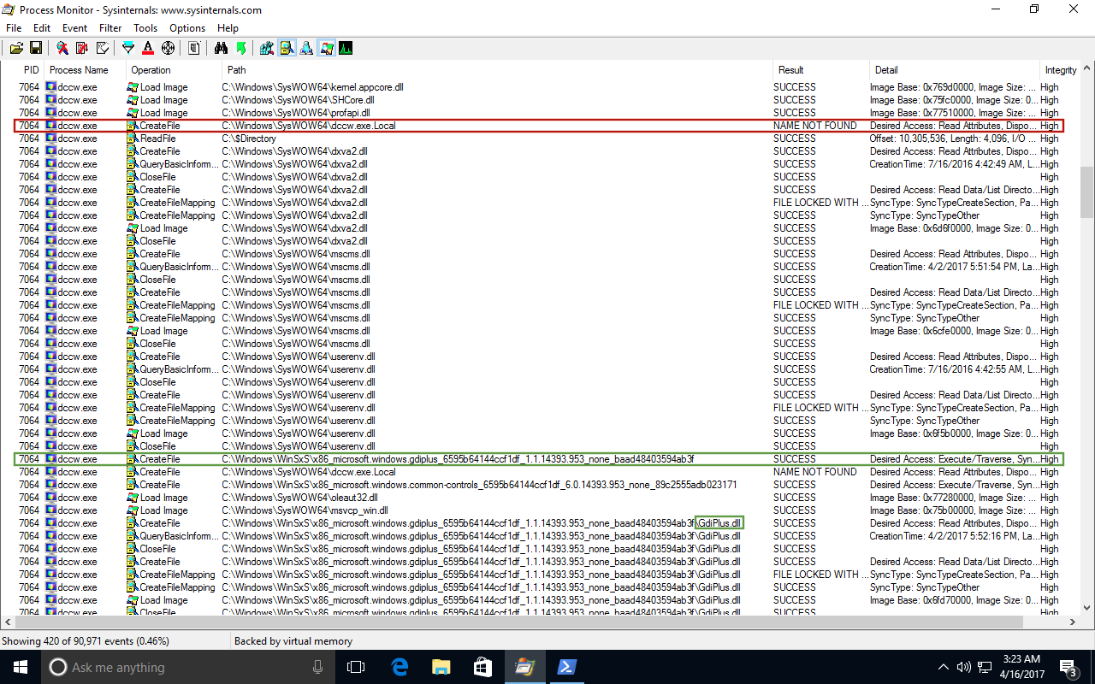This screenshot has height=684, width=1095.
Task: Click the C:\$Directory path cell
Action: (x=249, y=139)
